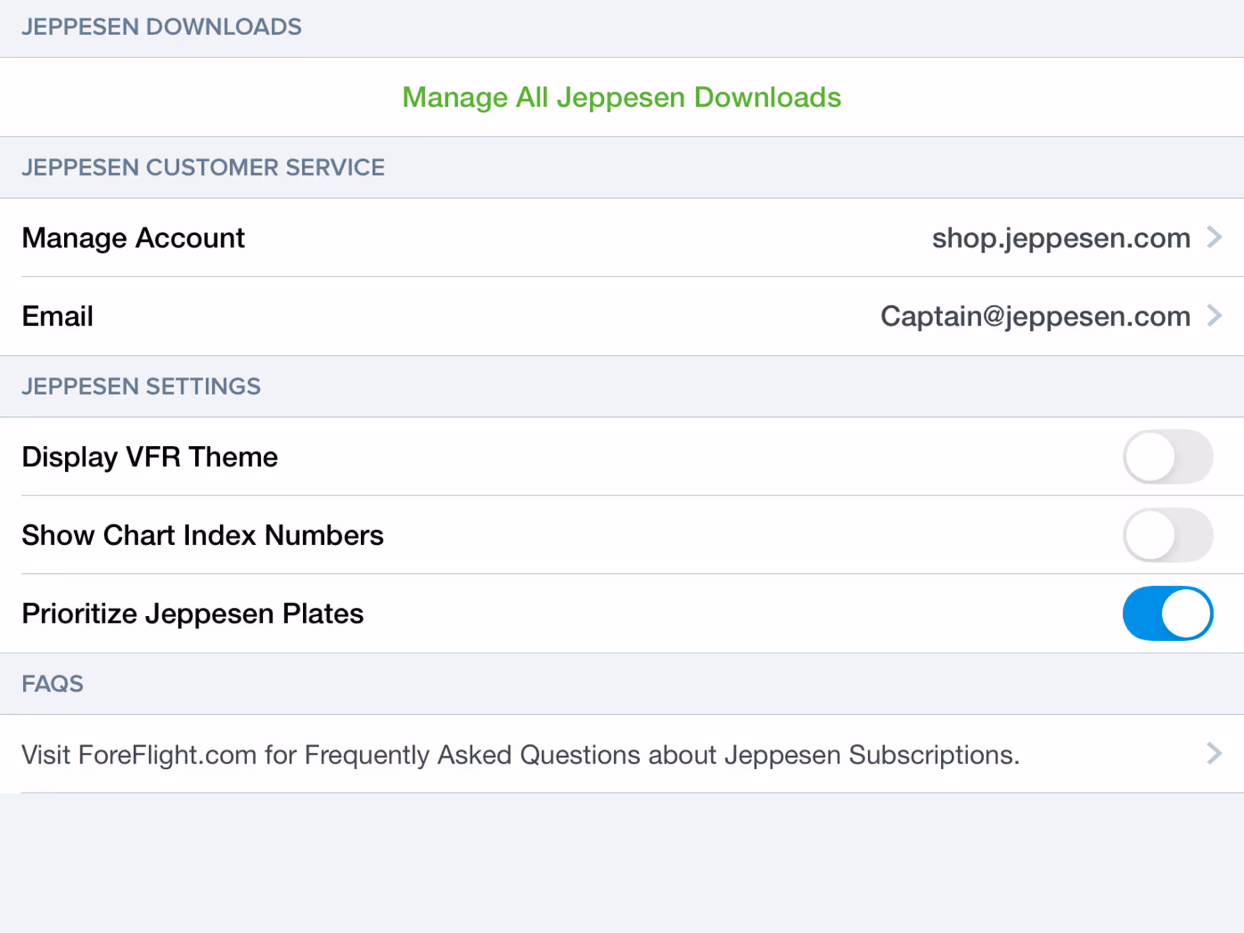
Task: Expand the Email row chevron
Action: tap(1215, 316)
